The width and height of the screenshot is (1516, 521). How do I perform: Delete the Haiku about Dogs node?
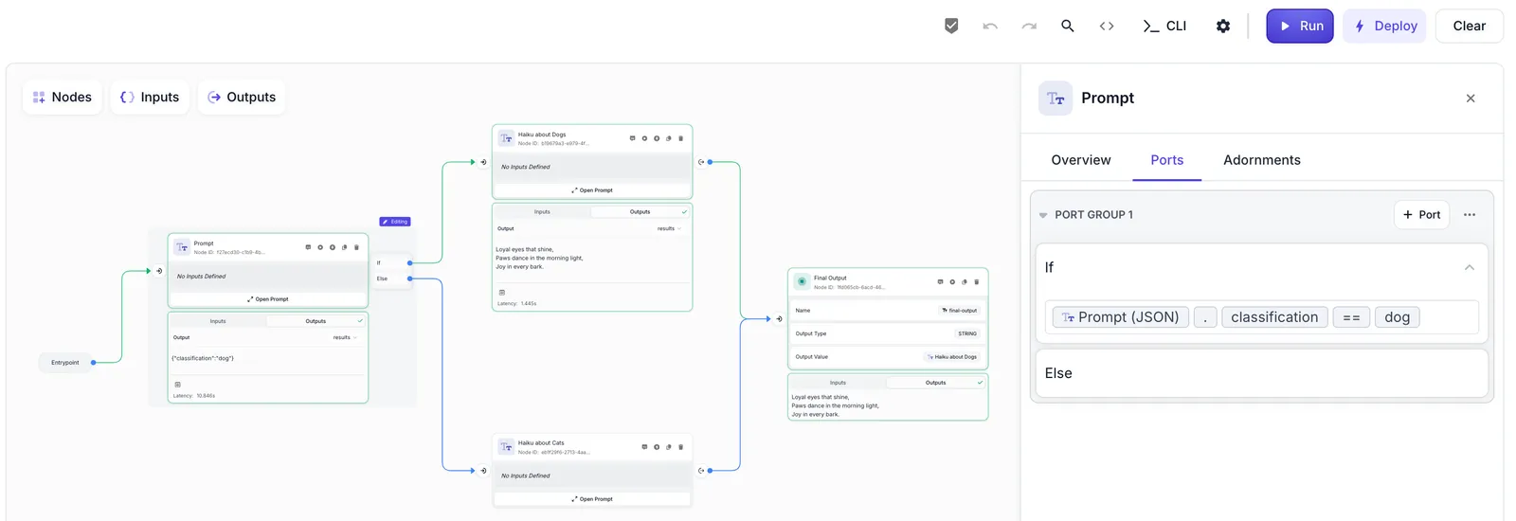[x=680, y=138]
